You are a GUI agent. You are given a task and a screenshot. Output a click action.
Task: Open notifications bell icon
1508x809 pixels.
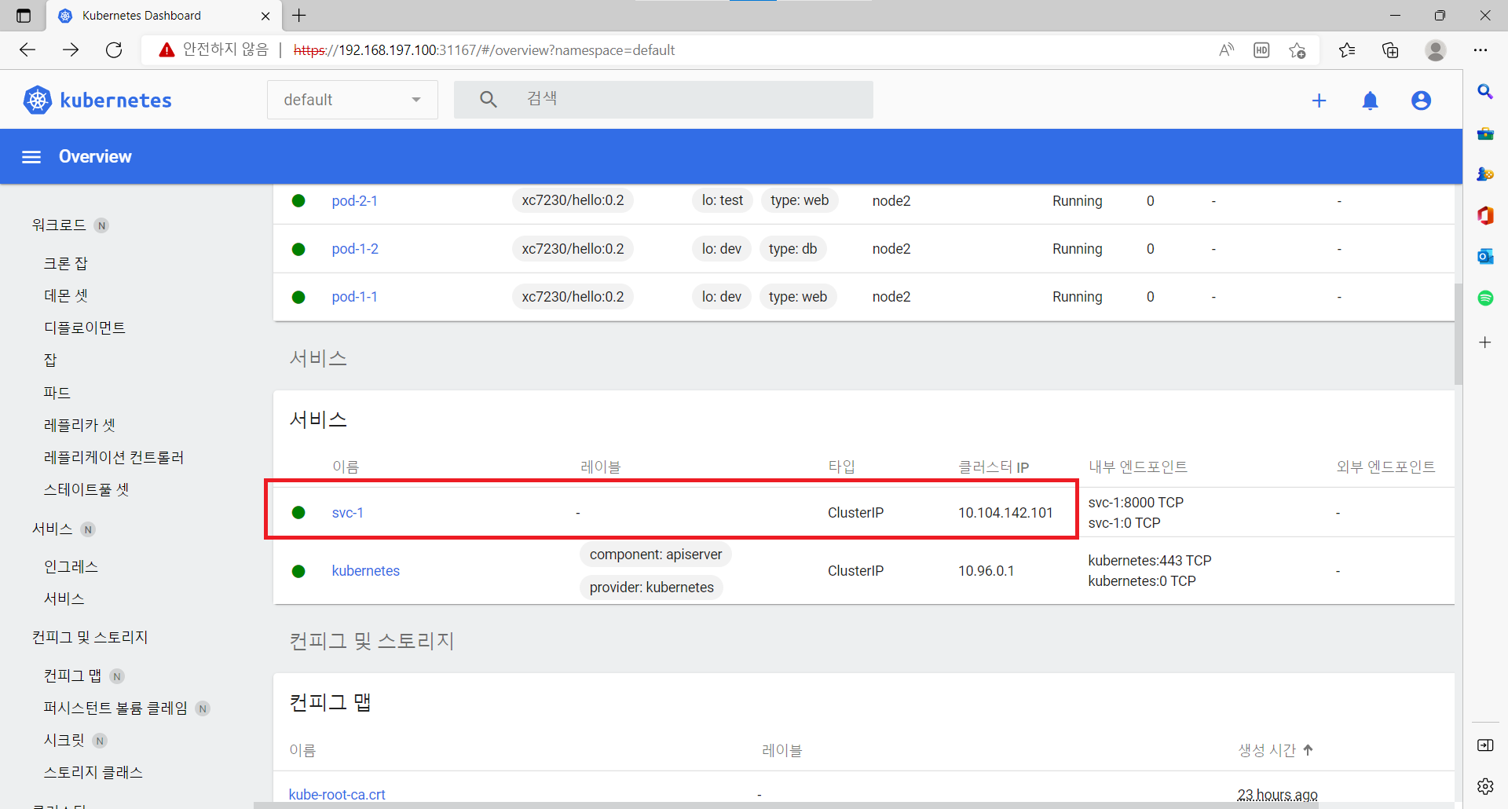(1370, 101)
